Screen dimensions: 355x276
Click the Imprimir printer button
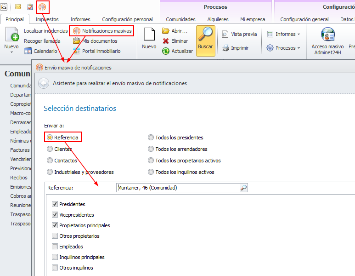click(235, 48)
